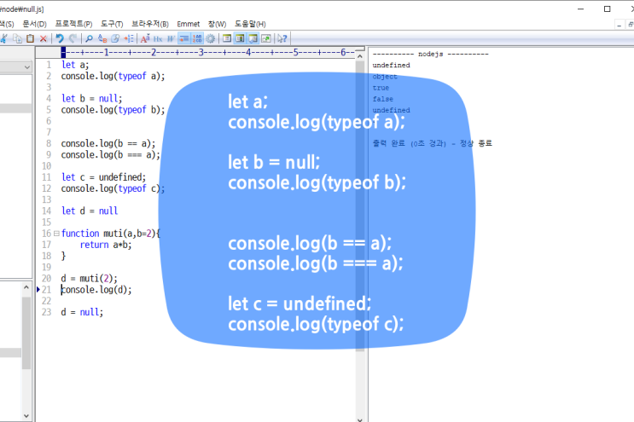Viewport: 634px width, 422px height.
Task: Click the red X Delete toolbar icon
Action: coord(44,38)
